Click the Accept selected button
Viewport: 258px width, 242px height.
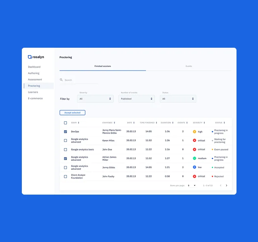(73, 113)
